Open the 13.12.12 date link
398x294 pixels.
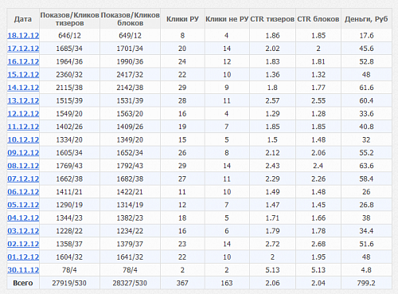click(23, 100)
